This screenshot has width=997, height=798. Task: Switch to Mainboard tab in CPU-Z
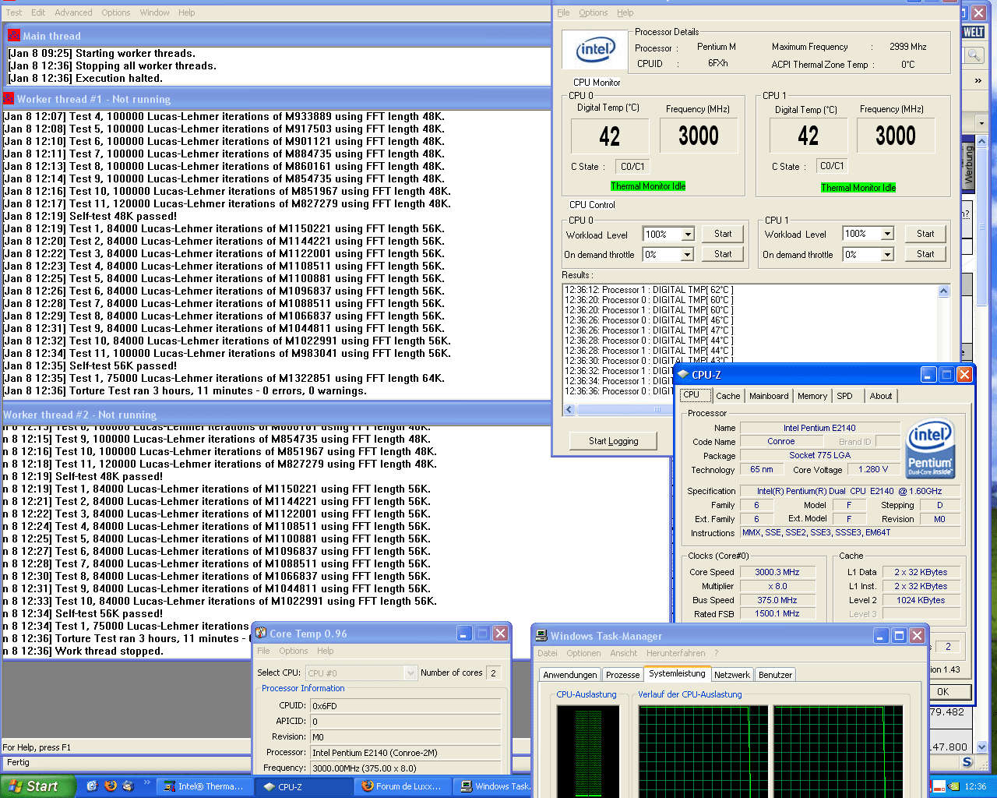[769, 396]
